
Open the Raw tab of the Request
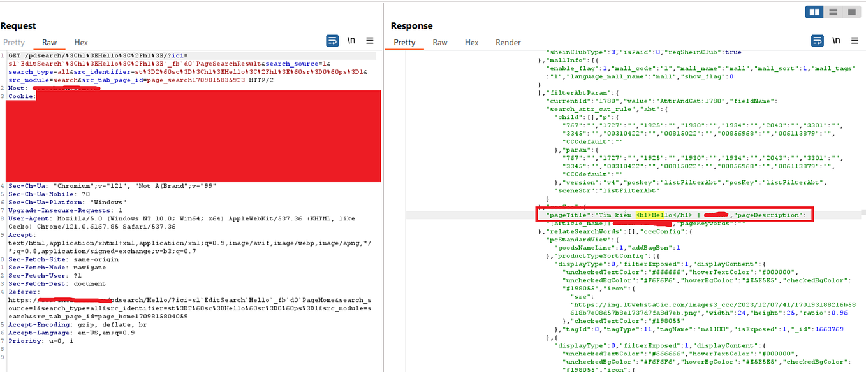point(49,42)
